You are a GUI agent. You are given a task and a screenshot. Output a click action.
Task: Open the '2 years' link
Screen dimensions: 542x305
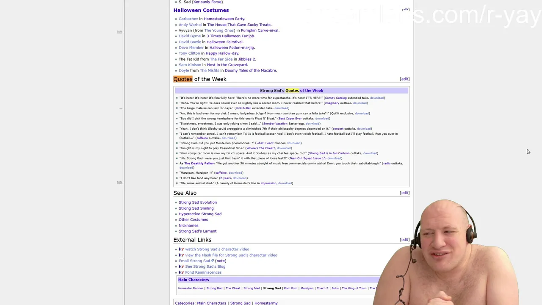pos(225,178)
